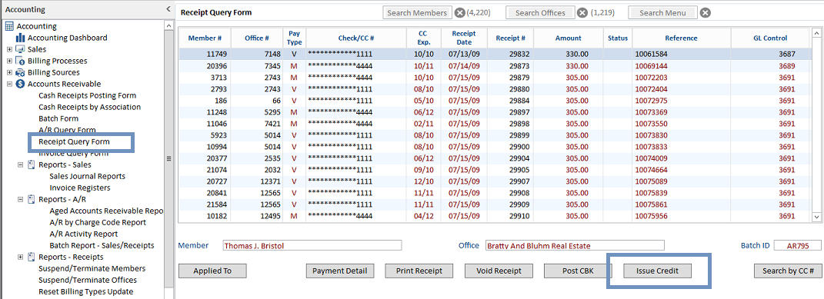Open Cash Receipts by Association
Viewport: 824px width, 299px height.
(90, 107)
